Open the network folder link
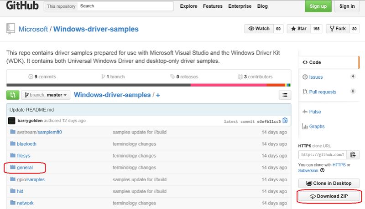 point(25,203)
